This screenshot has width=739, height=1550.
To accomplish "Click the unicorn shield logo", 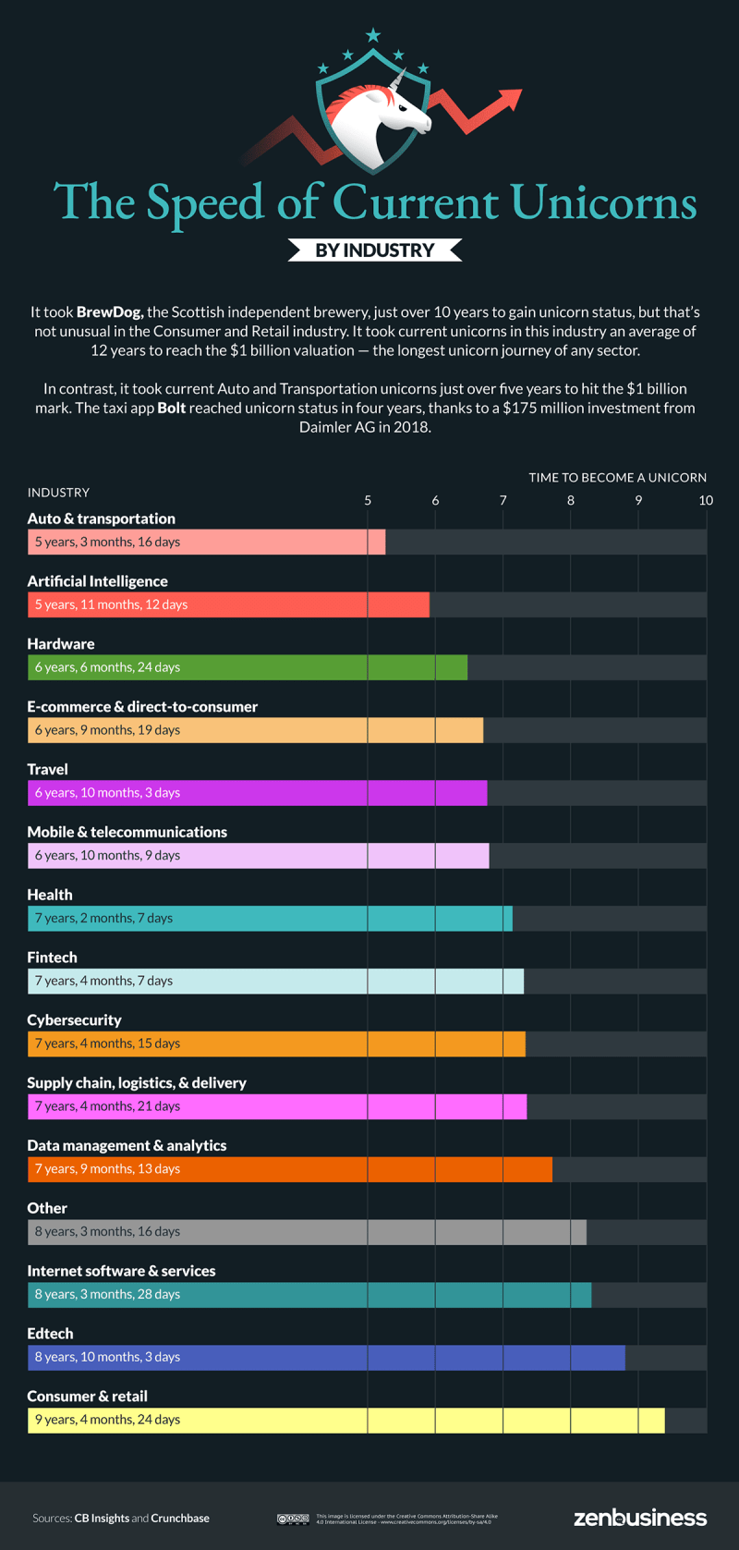I will (373, 111).
